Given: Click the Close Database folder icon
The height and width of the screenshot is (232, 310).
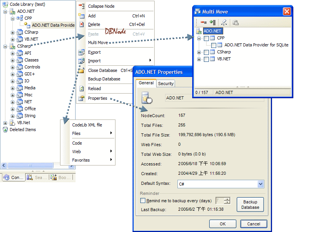Looking at the screenshot, I should coord(81,70).
